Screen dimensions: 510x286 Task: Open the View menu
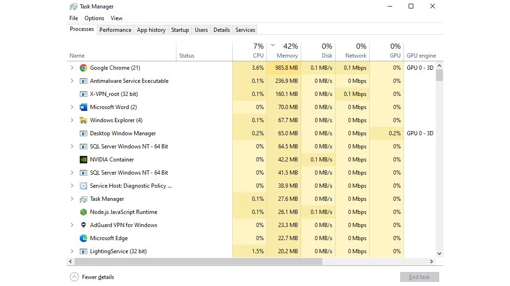(116, 18)
